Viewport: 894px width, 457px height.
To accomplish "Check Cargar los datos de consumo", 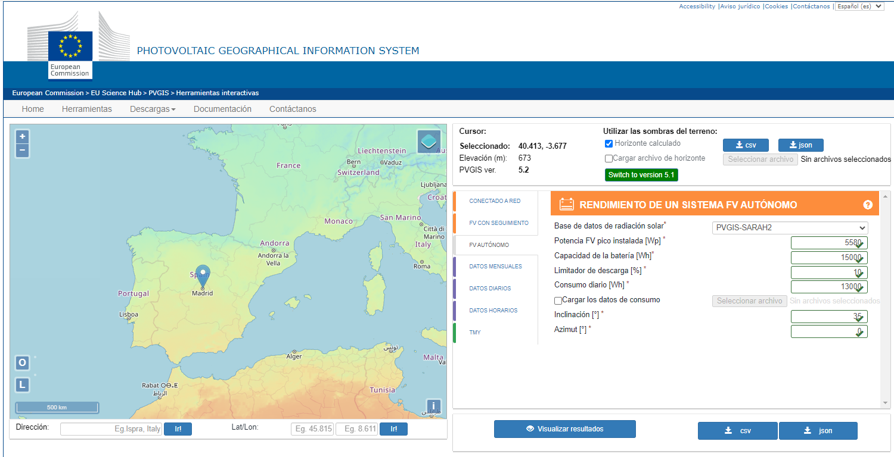I will click(558, 301).
